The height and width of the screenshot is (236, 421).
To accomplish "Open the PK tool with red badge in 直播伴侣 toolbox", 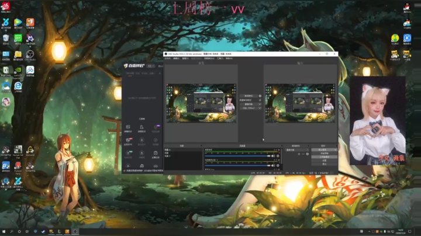I will pyautogui.click(x=128, y=141).
